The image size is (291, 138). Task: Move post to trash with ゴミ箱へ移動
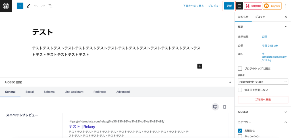coord(263,100)
